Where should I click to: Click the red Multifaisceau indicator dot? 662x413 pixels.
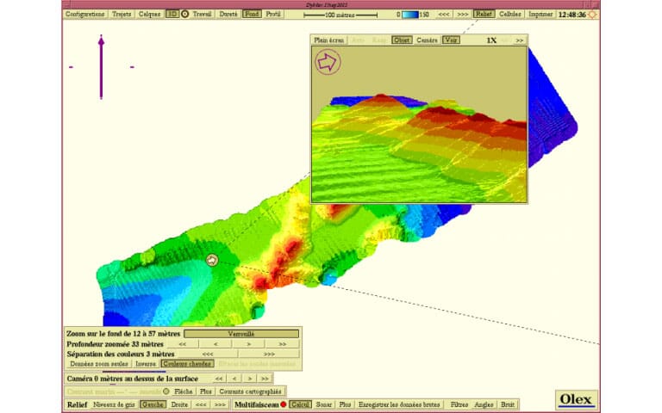click(x=283, y=404)
